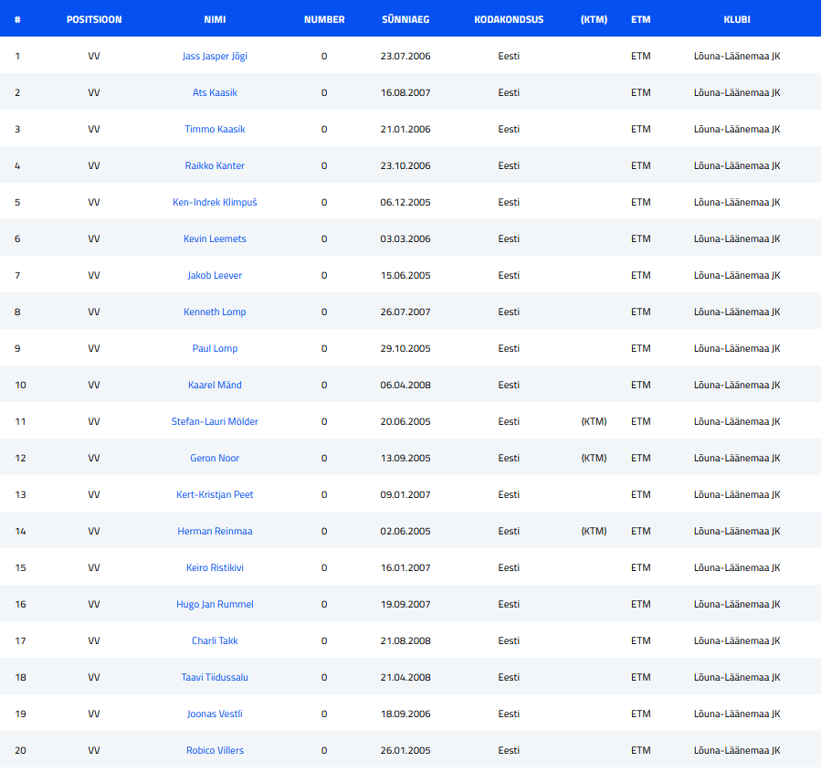This screenshot has height=772, width=821.
Task: Open Robico Villers profile link
Action: [x=215, y=750]
